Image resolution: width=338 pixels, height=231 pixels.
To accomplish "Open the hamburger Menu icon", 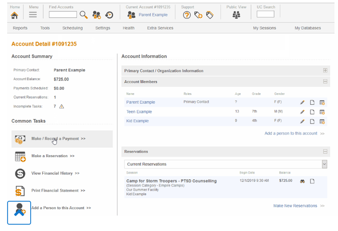I will (33, 15).
